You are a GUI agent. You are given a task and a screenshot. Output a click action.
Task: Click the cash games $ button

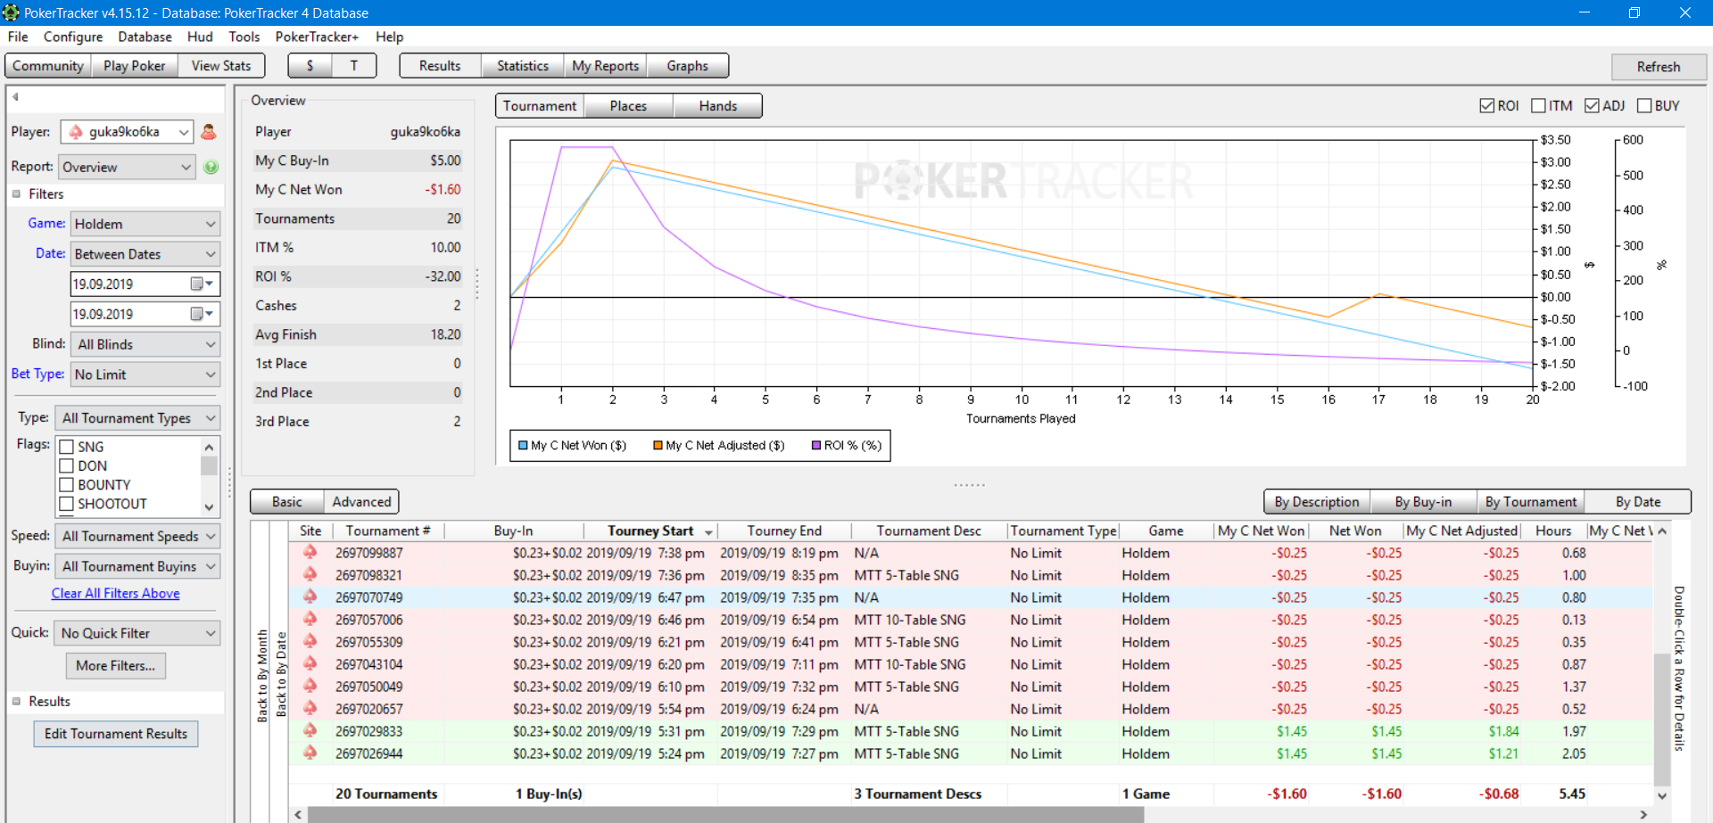point(310,66)
